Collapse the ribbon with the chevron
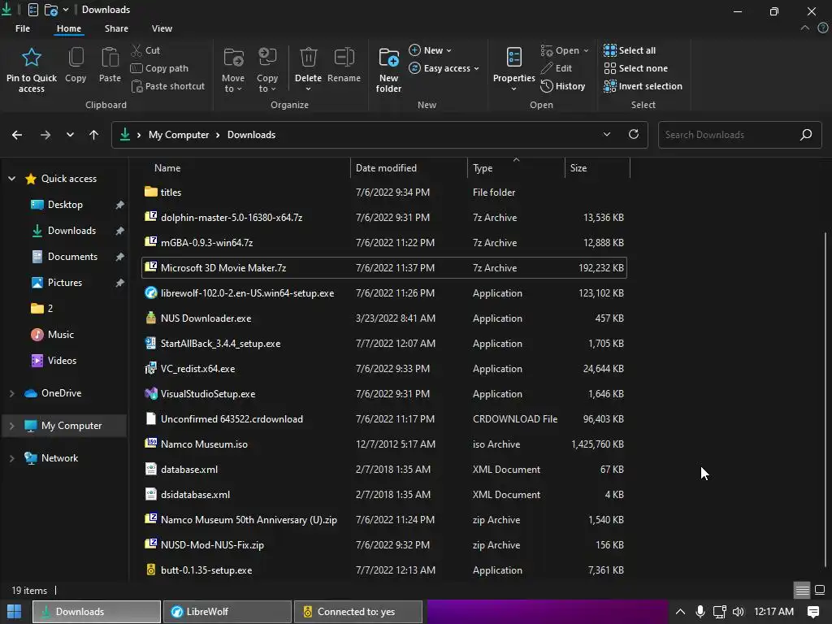This screenshot has width=832, height=624. (805, 28)
